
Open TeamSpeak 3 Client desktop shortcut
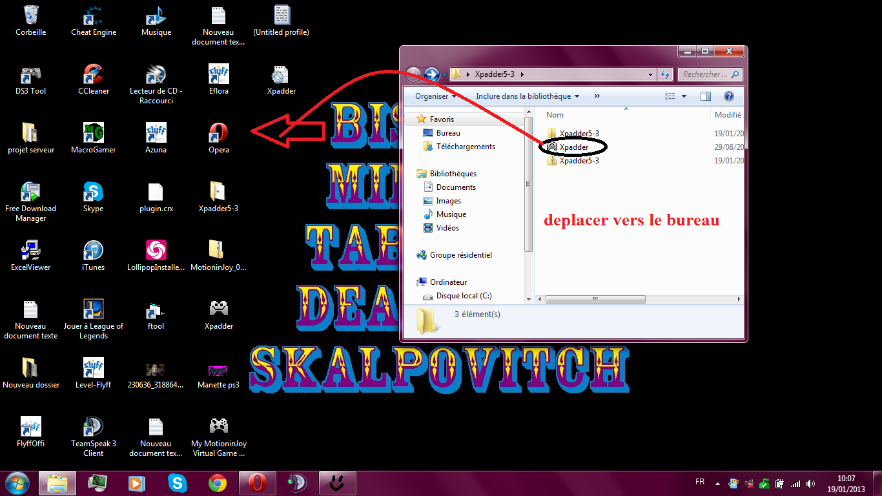point(94,437)
